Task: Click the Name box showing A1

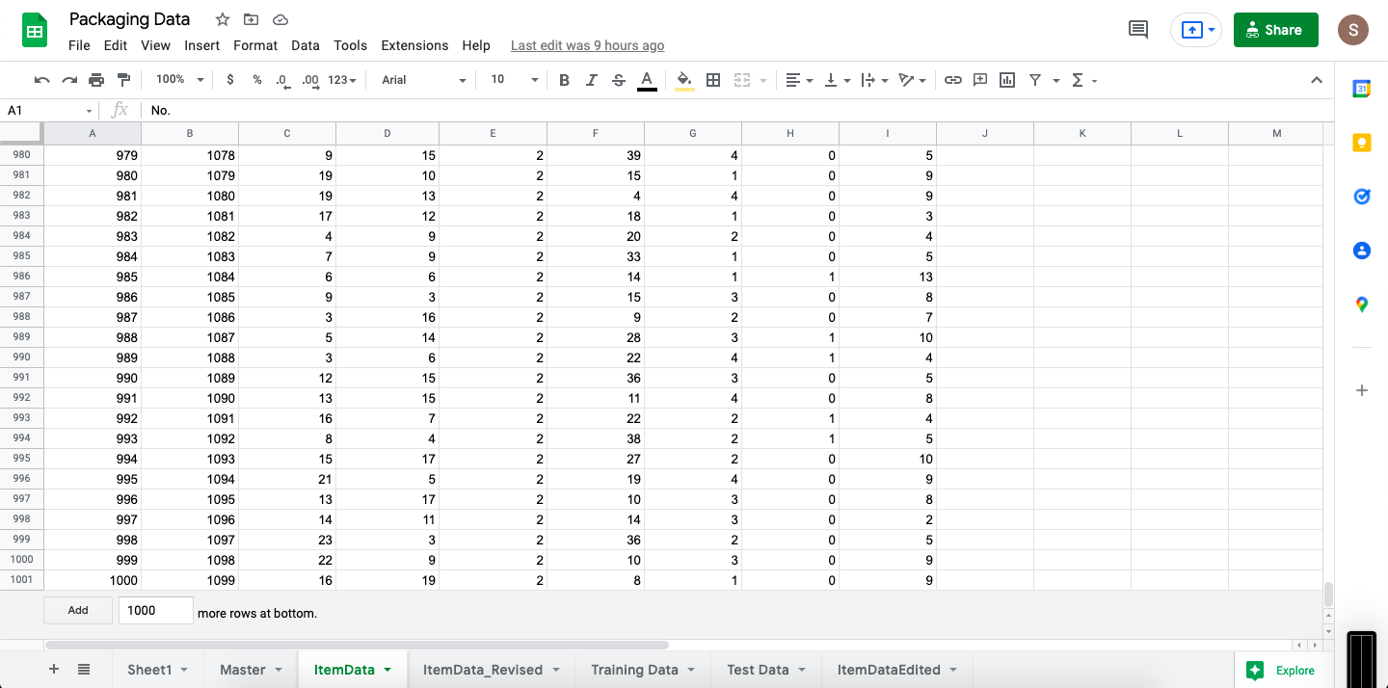Action: point(48,110)
